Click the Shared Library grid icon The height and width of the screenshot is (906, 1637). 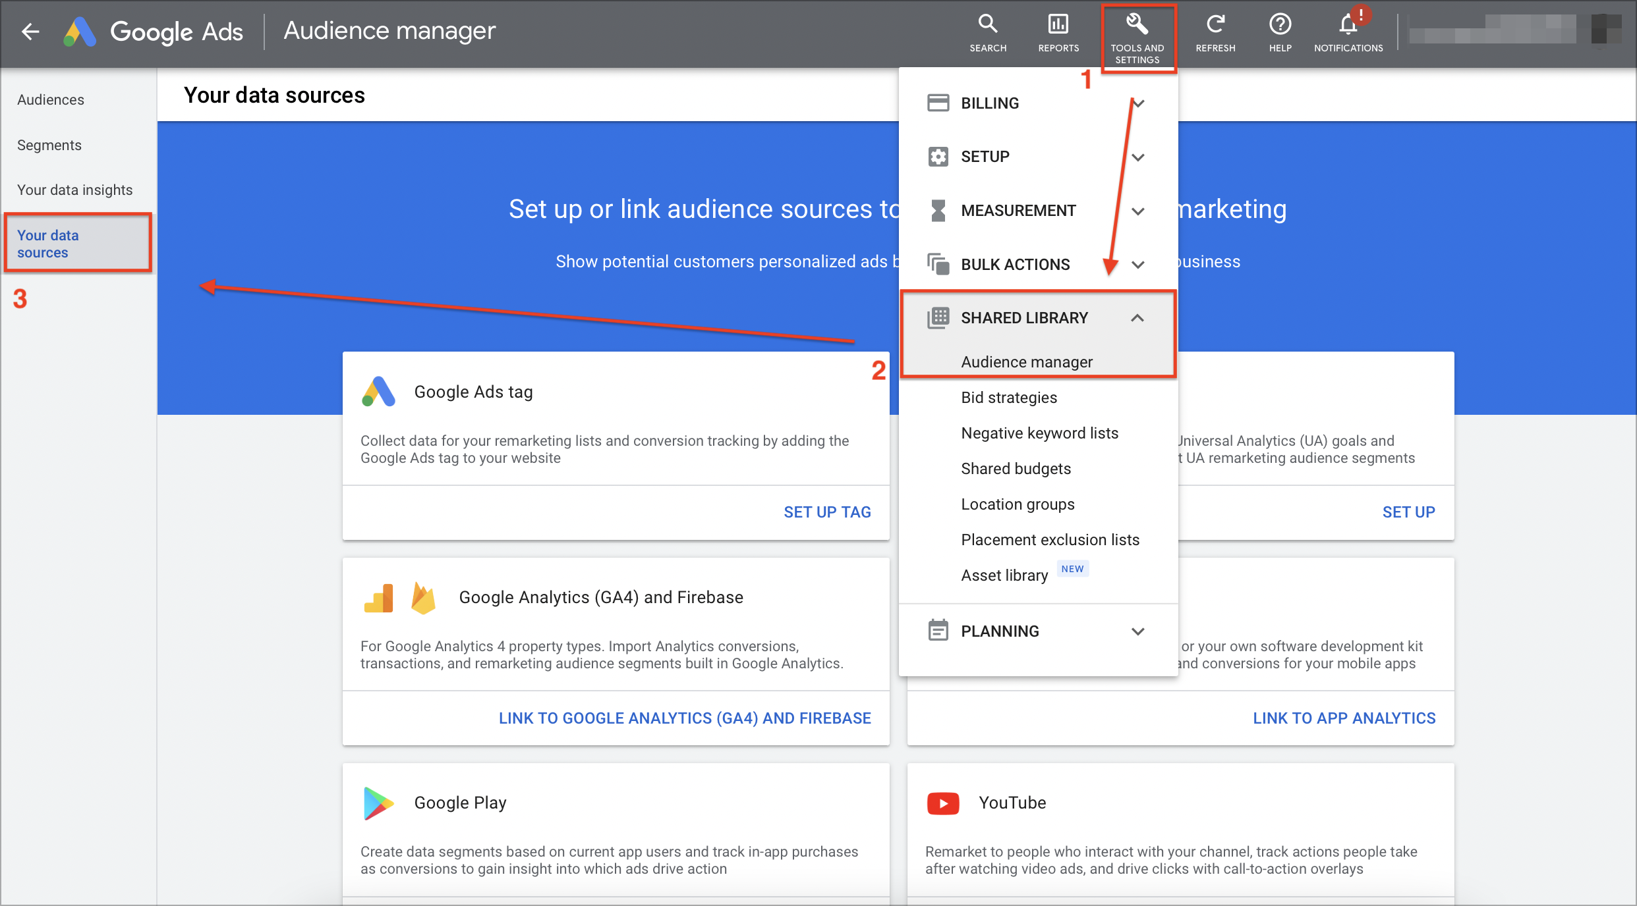point(938,318)
